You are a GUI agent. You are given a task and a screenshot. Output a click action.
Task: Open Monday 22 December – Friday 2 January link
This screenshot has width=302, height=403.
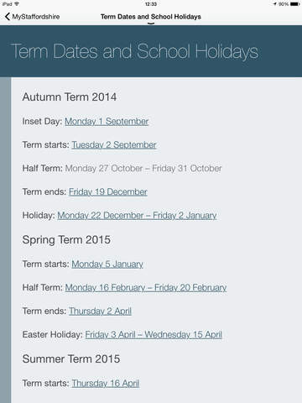tap(137, 216)
